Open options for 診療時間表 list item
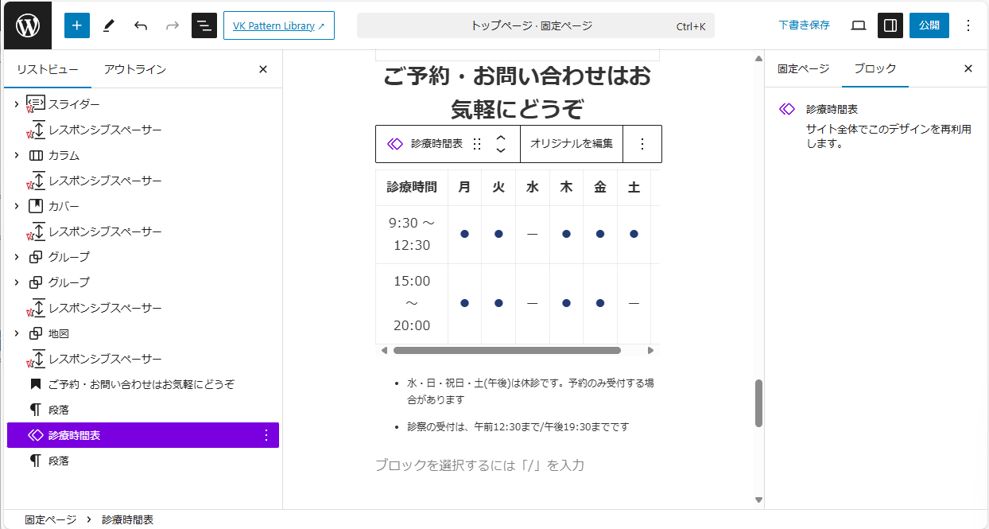Viewport: 989px width, 529px height. pyautogui.click(x=266, y=435)
